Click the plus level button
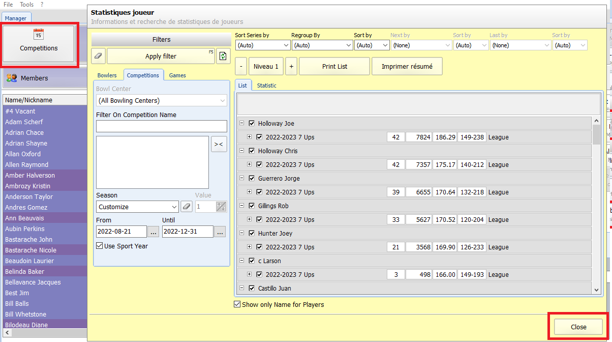The height and width of the screenshot is (342, 612). click(291, 66)
